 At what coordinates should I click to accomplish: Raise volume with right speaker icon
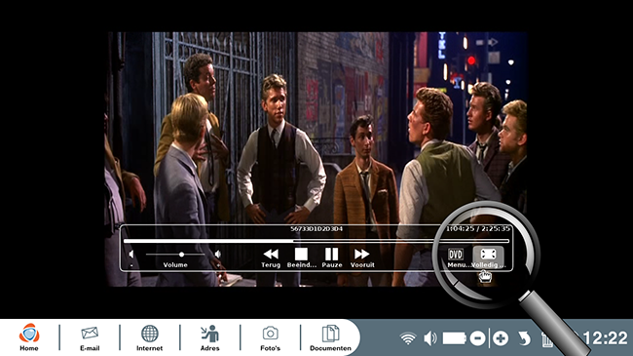point(218,255)
